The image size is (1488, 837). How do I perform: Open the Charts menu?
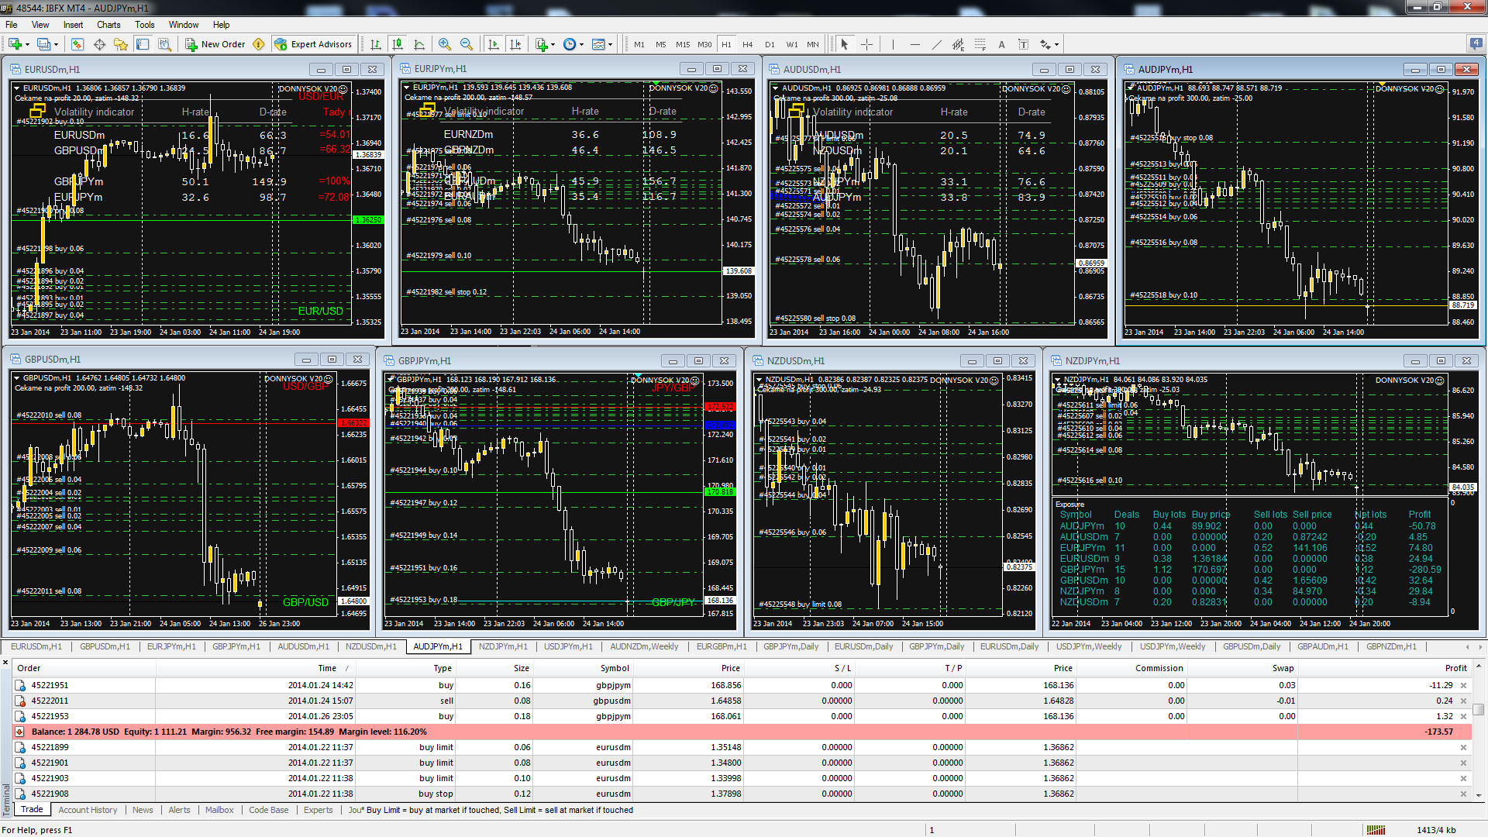(108, 25)
